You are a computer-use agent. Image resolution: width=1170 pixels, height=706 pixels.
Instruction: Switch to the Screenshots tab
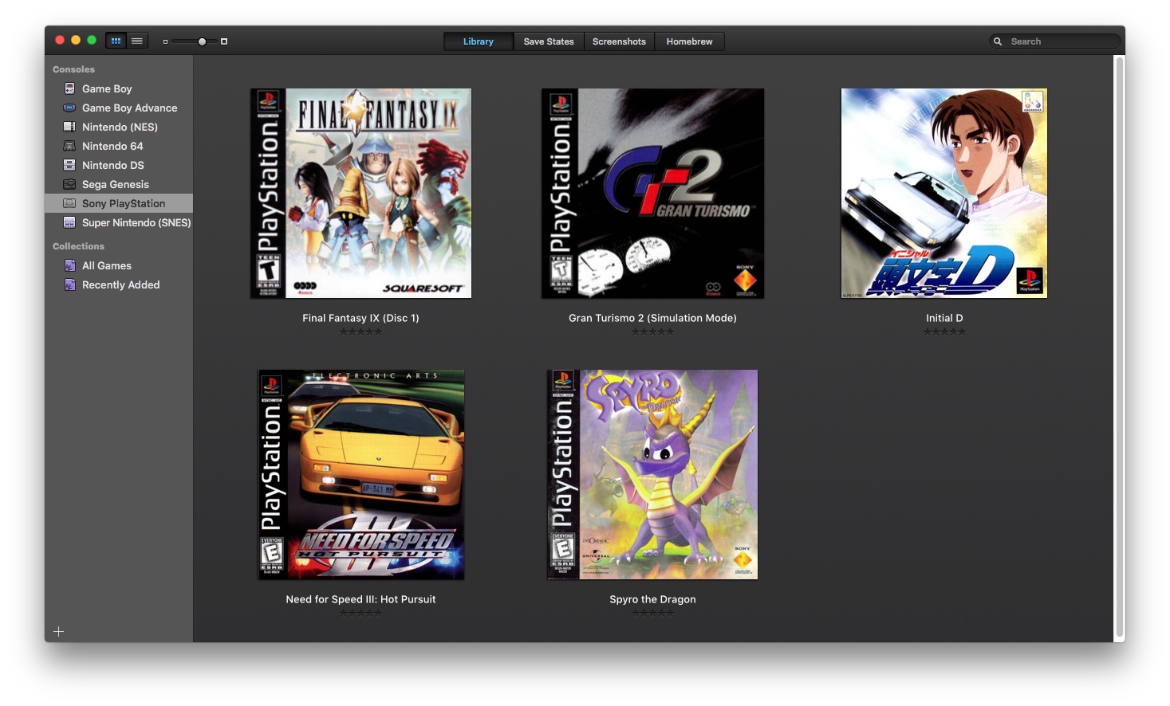point(619,41)
